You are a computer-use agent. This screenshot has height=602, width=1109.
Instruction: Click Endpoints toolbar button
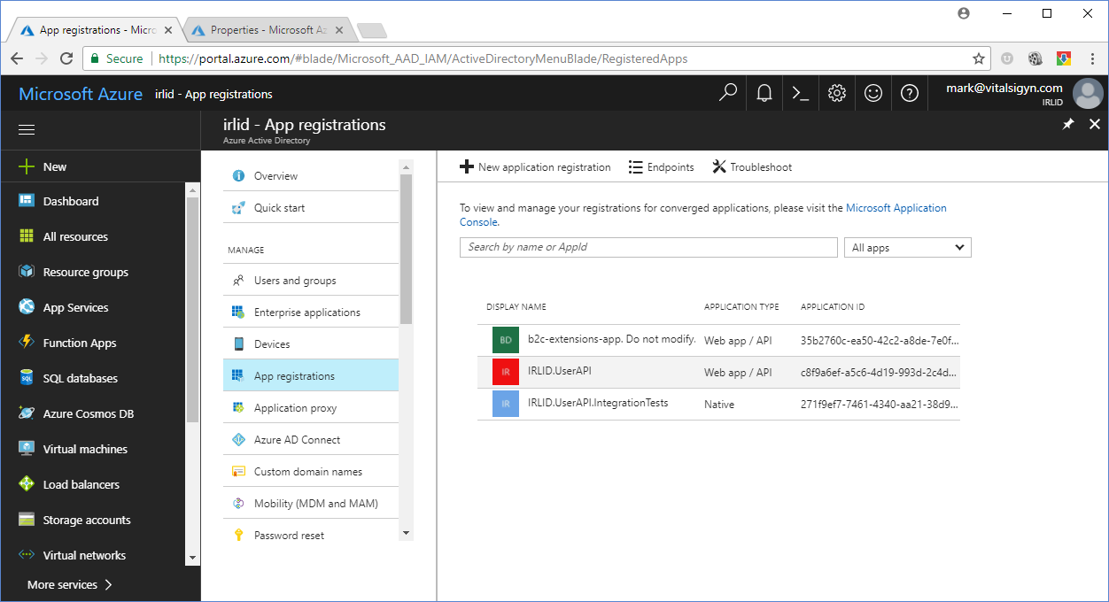pyautogui.click(x=661, y=166)
